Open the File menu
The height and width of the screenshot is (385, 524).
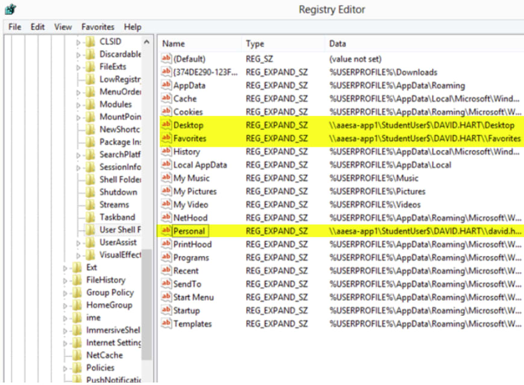coord(14,26)
